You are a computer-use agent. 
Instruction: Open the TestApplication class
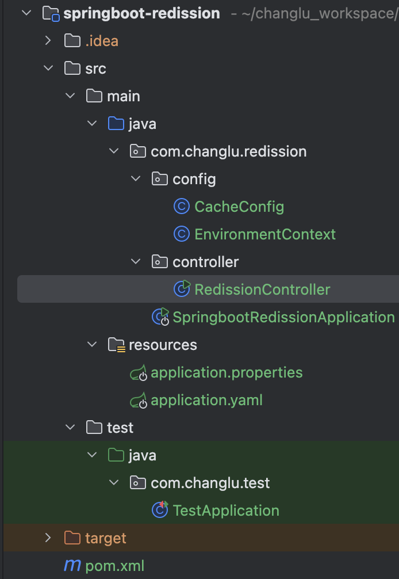coord(226,511)
